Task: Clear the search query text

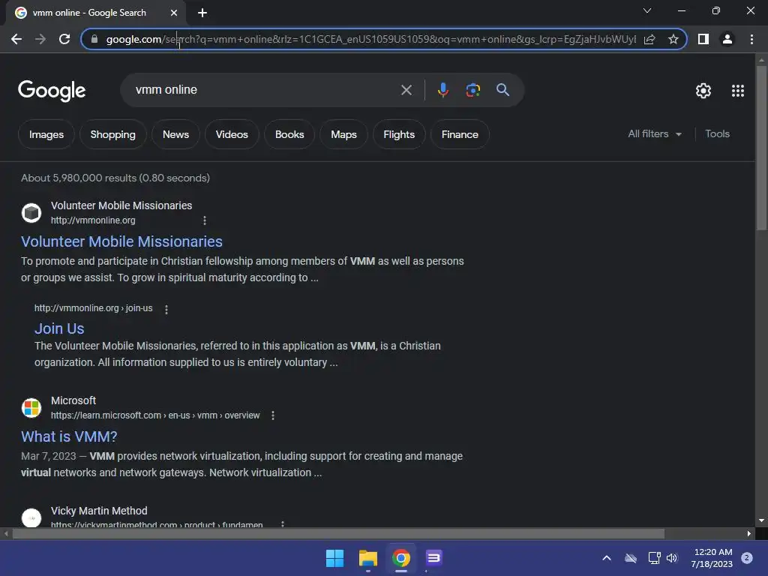Action: click(x=406, y=90)
